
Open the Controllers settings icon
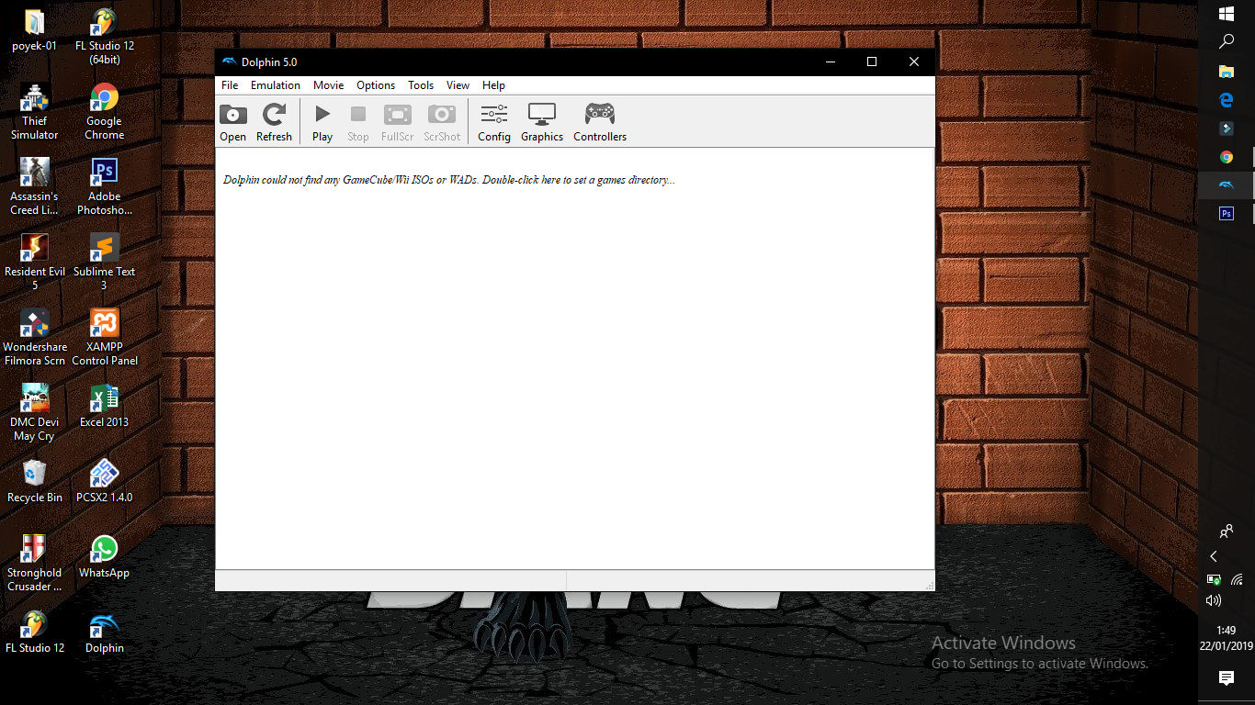pyautogui.click(x=600, y=122)
